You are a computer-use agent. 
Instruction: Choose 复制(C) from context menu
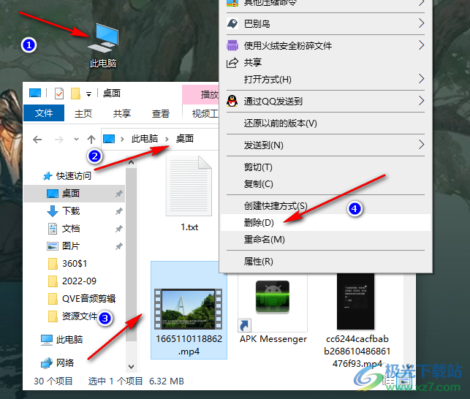pos(325,183)
